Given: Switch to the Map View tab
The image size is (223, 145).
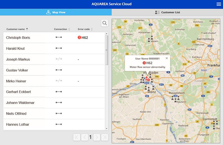Looking at the screenshot, I should (56, 12).
